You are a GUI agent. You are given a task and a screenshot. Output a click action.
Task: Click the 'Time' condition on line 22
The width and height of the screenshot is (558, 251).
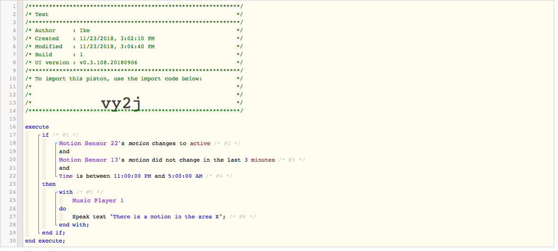point(66,176)
